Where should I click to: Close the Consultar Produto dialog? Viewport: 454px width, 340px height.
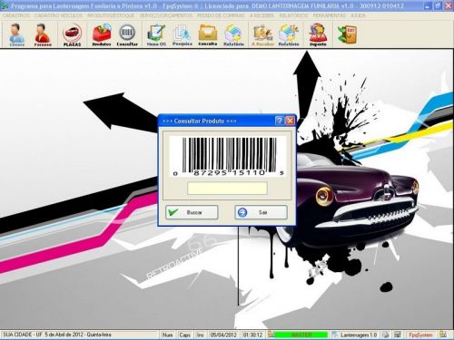(x=290, y=121)
